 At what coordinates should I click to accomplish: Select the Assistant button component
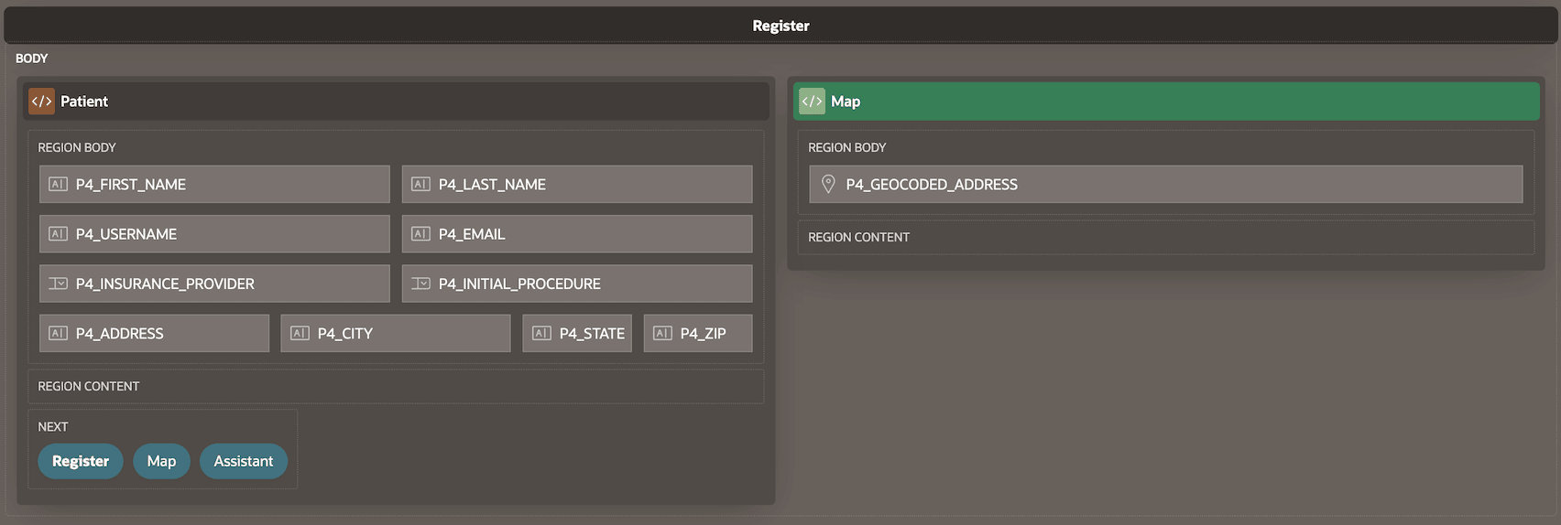click(244, 461)
